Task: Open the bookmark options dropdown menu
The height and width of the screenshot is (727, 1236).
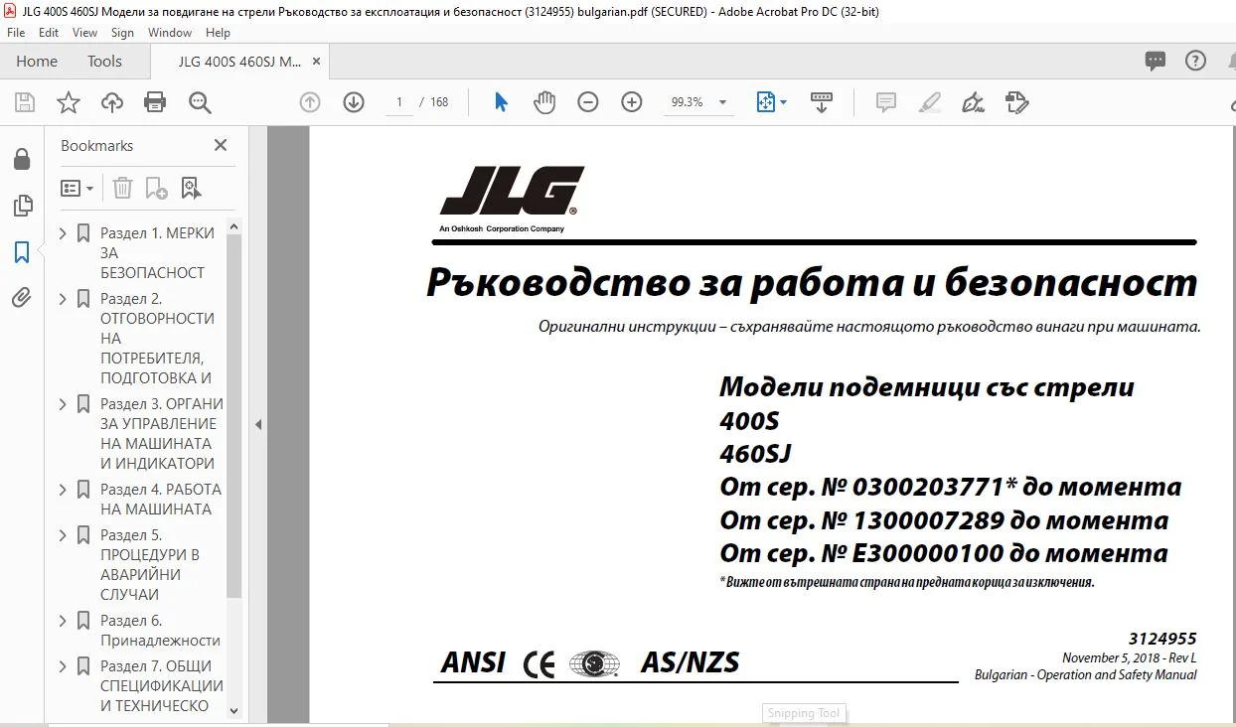Action: (77, 188)
